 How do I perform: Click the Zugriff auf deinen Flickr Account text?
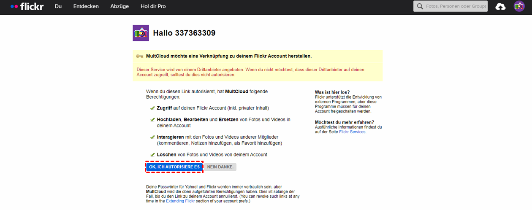coord(213,108)
